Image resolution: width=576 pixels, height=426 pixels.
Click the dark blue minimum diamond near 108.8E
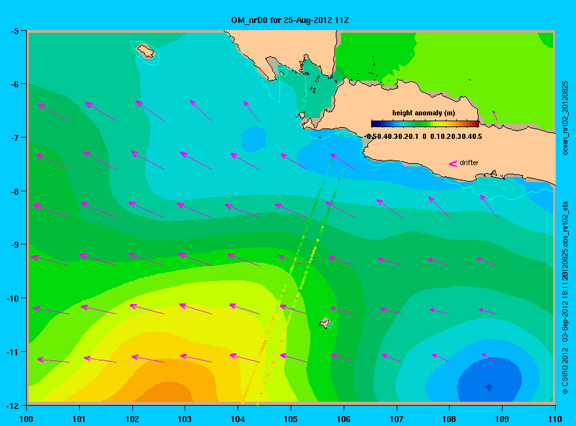[490, 387]
